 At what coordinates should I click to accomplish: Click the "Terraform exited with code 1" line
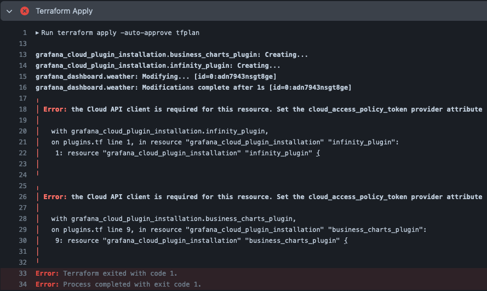click(x=106, y=273)
